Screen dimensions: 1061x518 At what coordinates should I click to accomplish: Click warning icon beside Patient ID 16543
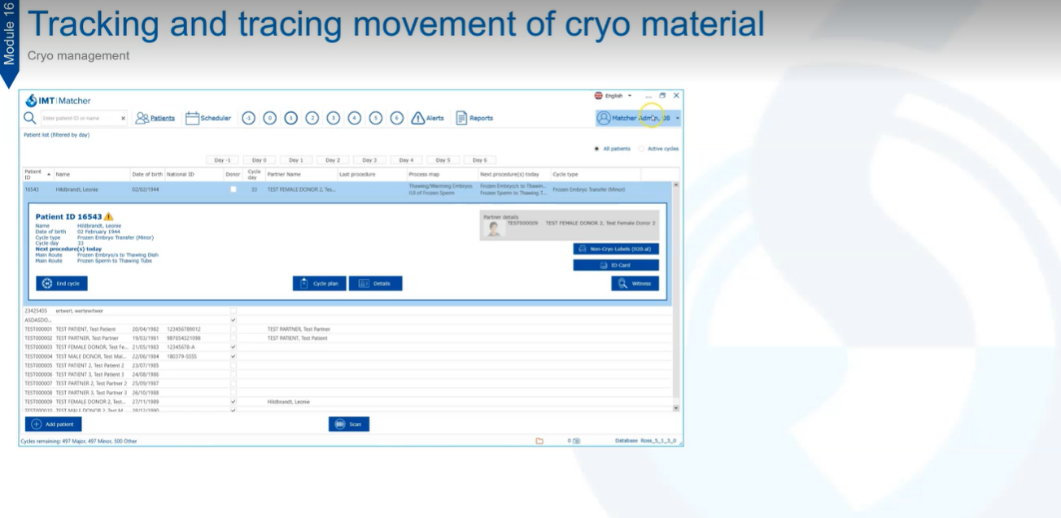(x=108, y=217)
